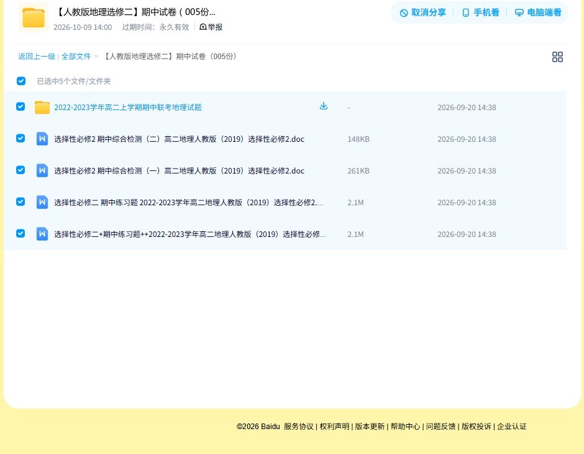Click Word icon for 选择性必修二+期中练习题++ file

pos(42,234)
